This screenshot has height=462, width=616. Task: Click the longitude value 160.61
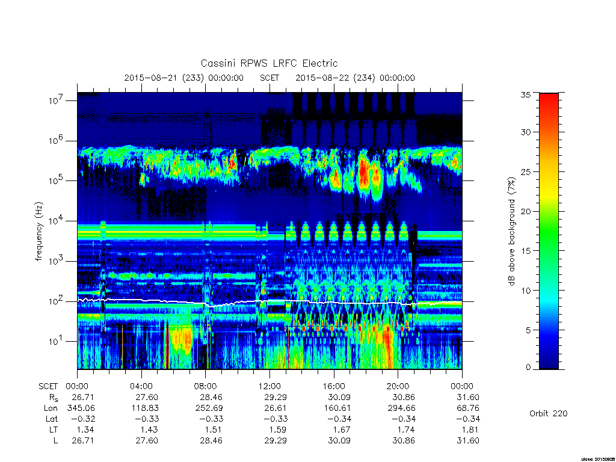(x=337, y=408)
